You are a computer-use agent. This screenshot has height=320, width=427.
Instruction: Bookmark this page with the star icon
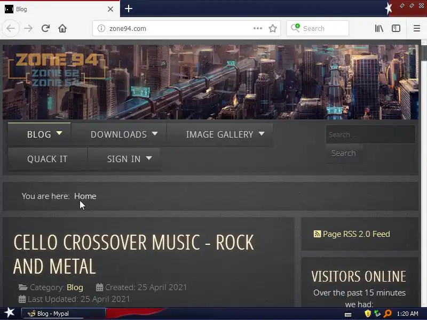click(273, 28)
